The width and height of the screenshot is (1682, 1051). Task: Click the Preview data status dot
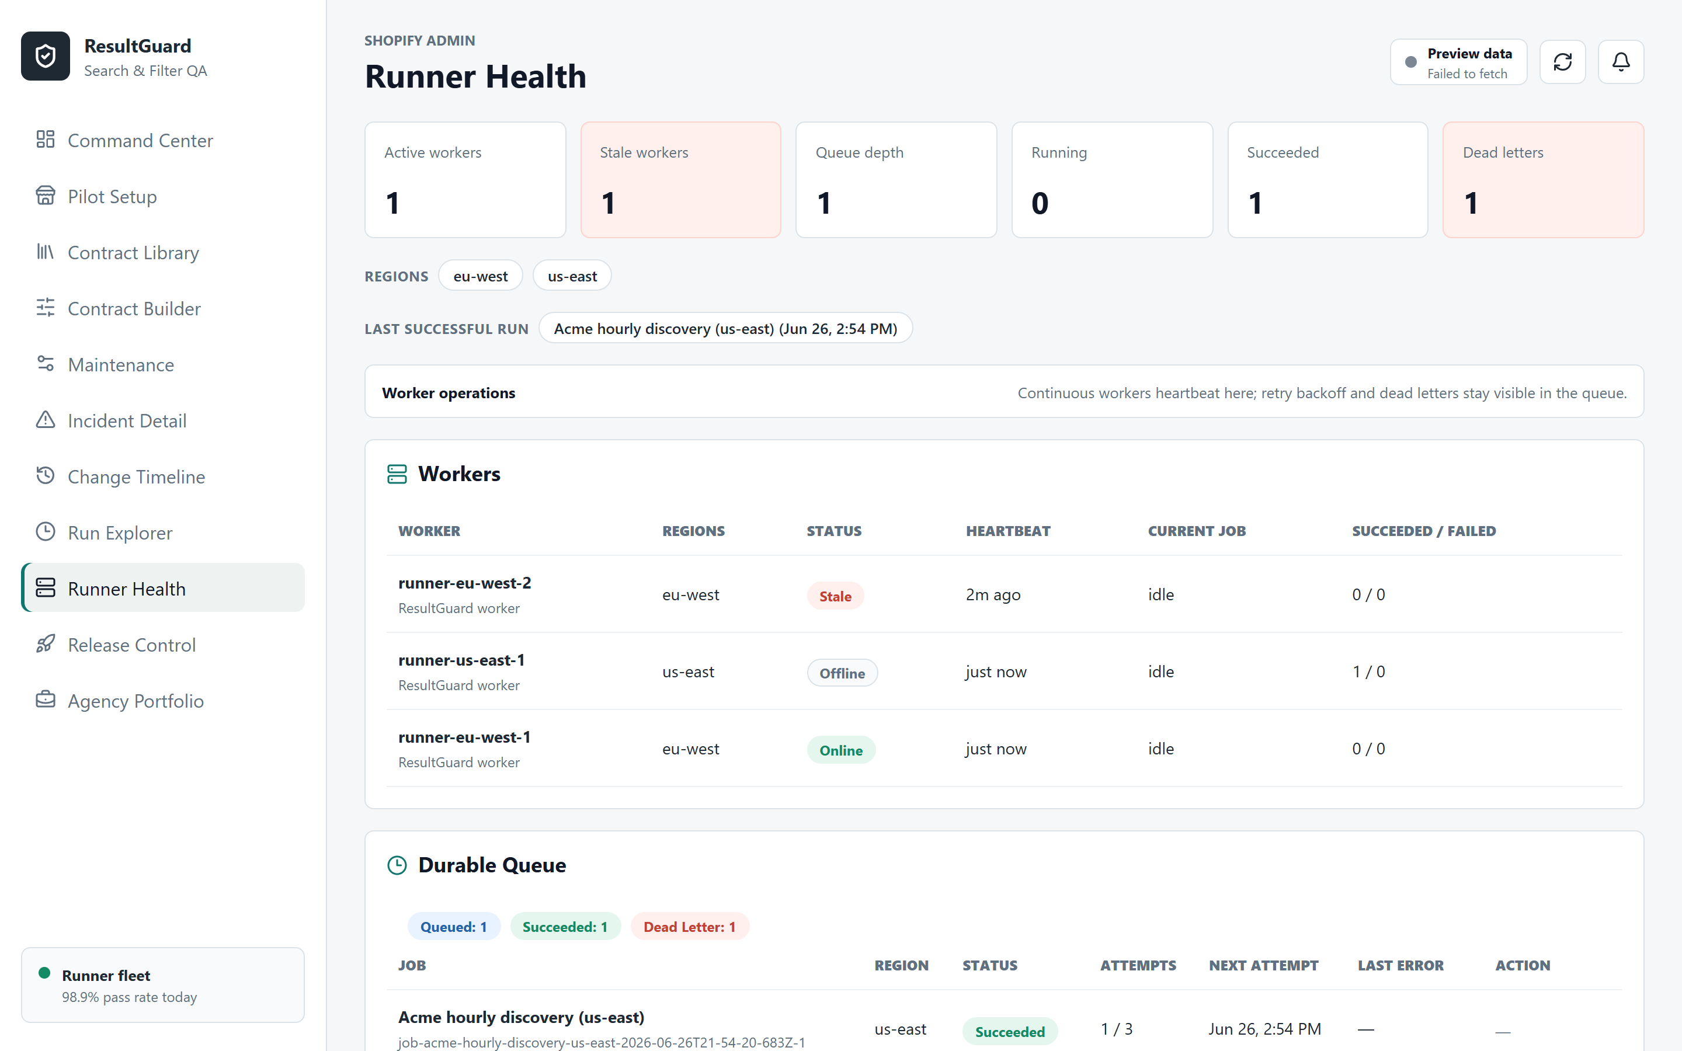point(1411,62)
